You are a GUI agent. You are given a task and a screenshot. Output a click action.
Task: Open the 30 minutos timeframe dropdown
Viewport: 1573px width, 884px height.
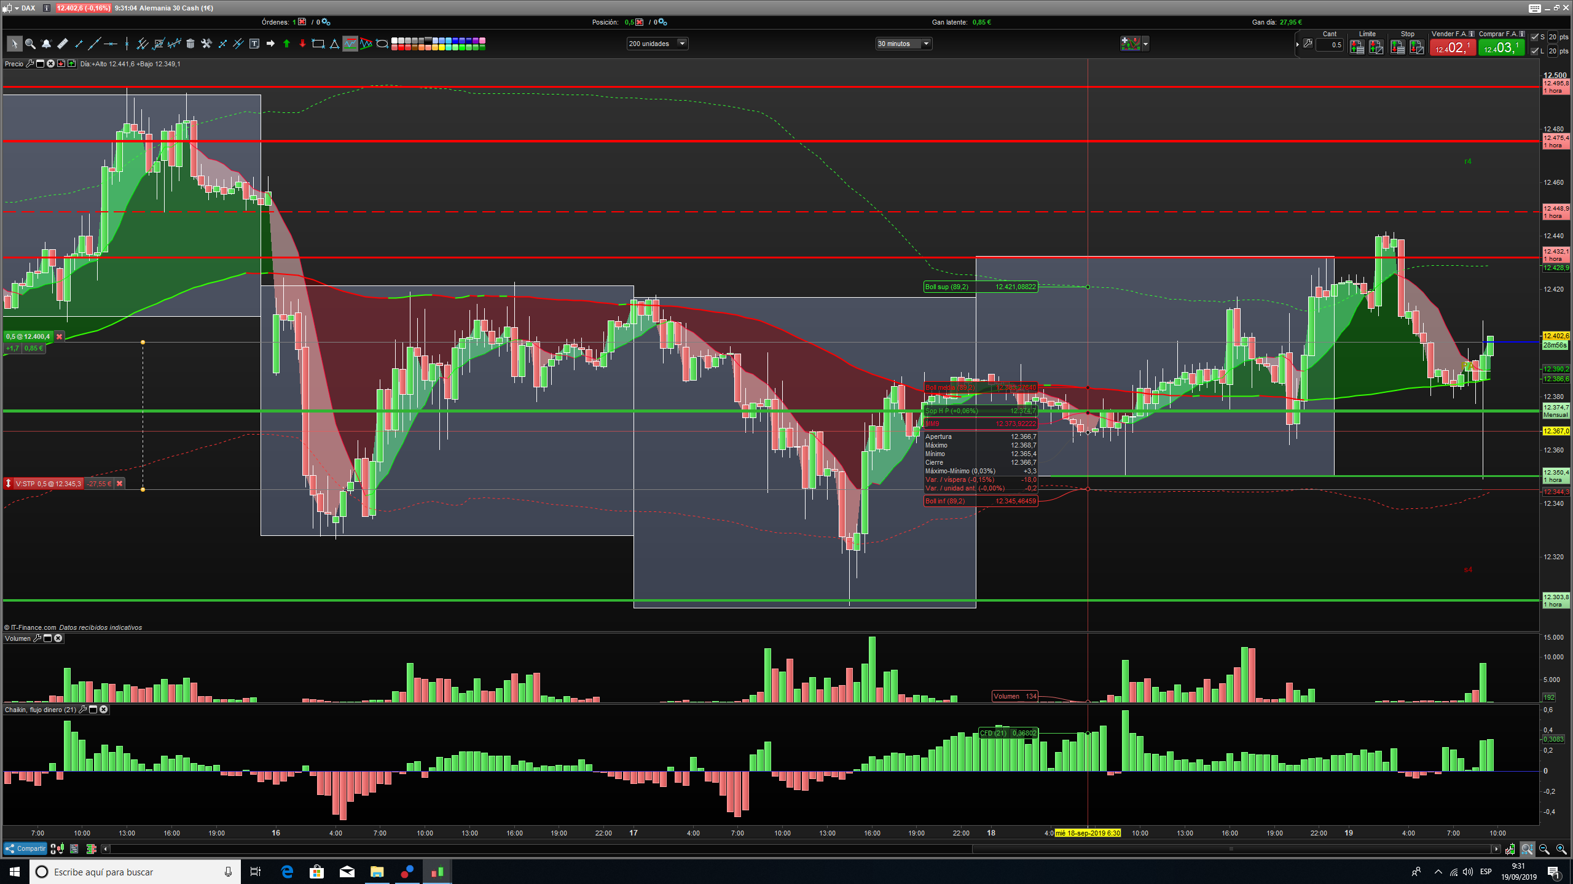[x=926, y=44]
